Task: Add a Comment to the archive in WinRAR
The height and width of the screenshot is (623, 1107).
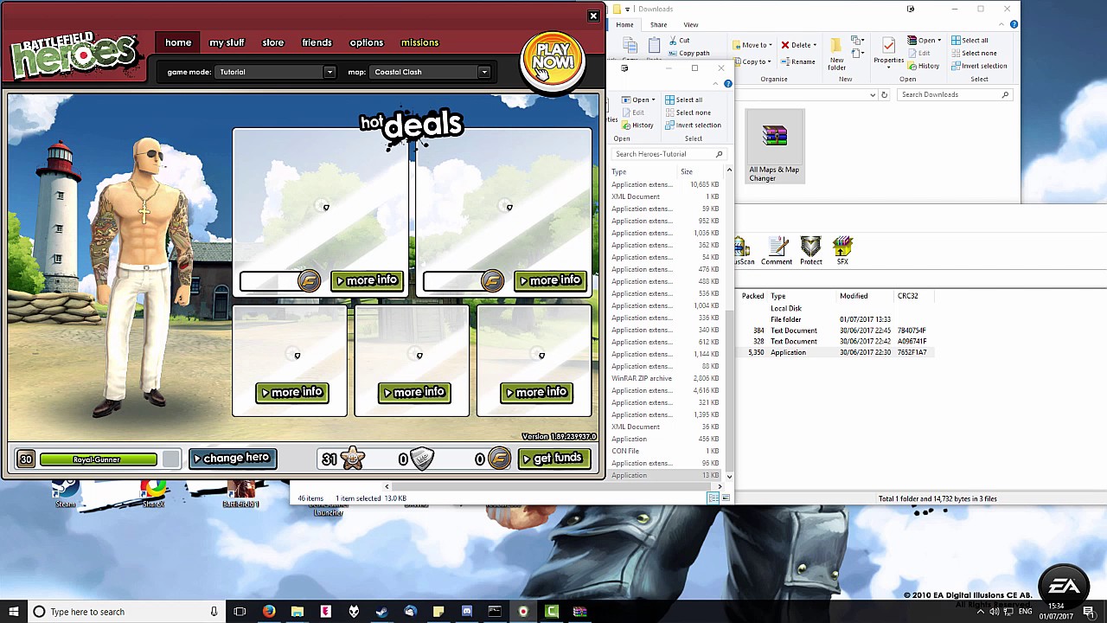Action: click(776, 251)
